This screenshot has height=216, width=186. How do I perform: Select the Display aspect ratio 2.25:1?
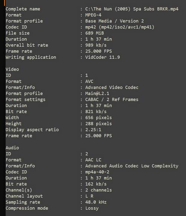click(x=93, y=130)
